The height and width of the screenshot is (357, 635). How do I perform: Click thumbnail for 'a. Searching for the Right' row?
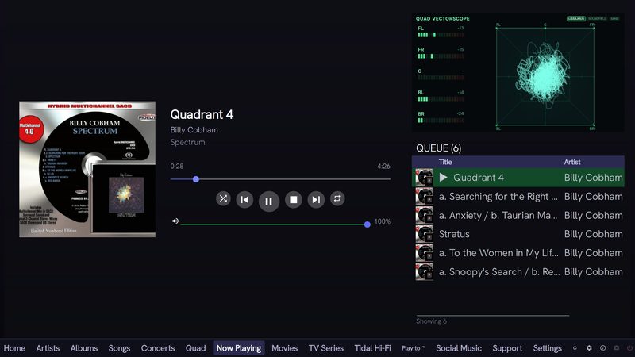(425, 196)
